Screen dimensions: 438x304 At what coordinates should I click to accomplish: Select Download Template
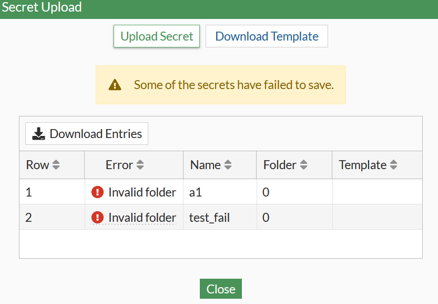pyautogui.click(x=267, y=36)
